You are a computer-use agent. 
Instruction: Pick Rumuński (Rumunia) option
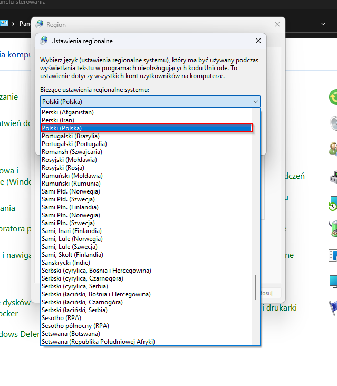point(68,184)
